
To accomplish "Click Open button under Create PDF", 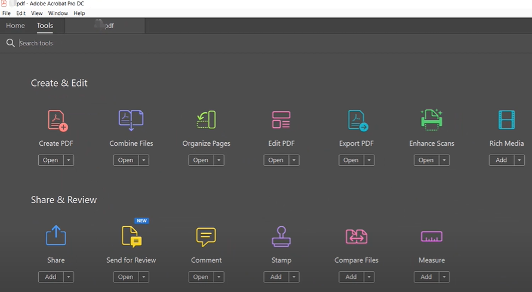I will point(51,160).
